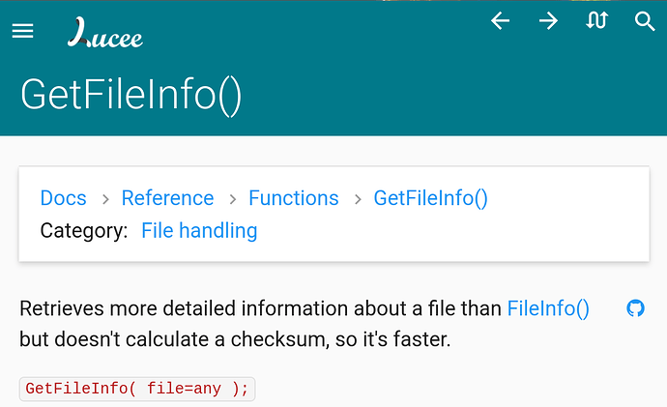Open the Reference breadcrumb link
The height and width of the screenshot is (407, 667).
(167, 198)
